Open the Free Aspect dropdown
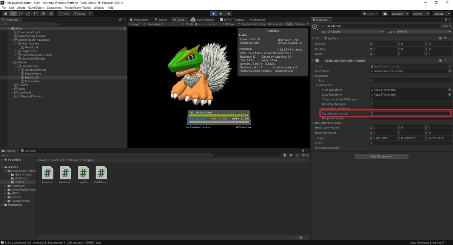The height and width of the screenshot is (245, 453). (x=165, y=24)
